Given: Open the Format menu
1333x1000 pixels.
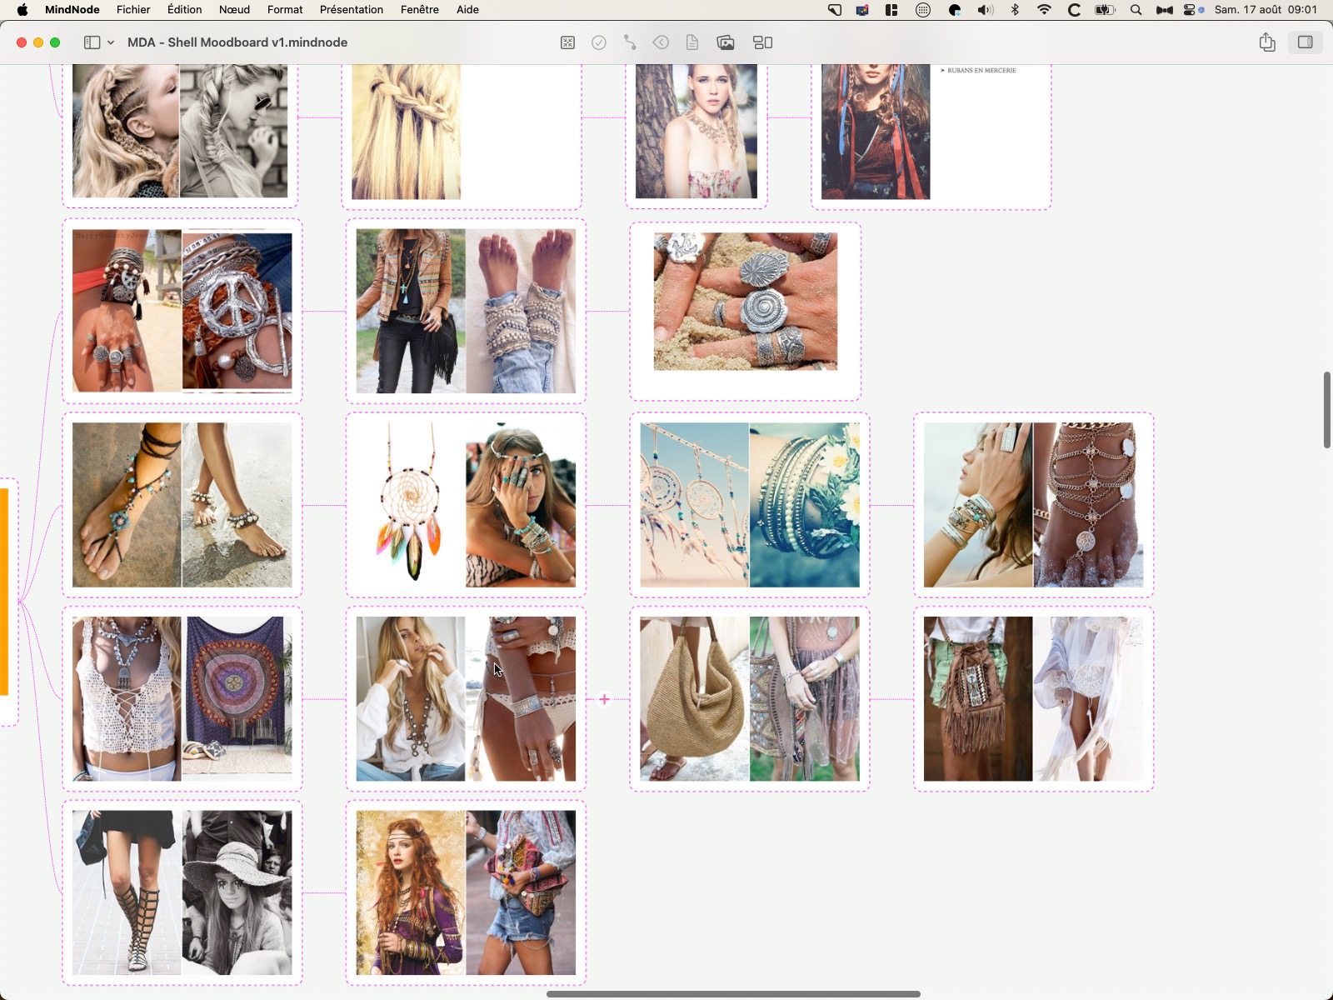Looking at the screenshot, I should (x=285, y=10).
